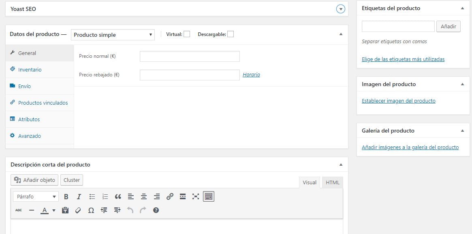Screen dimensions: 472x234
Task: Apply strikethrough formatting
Action: [18, 210]
